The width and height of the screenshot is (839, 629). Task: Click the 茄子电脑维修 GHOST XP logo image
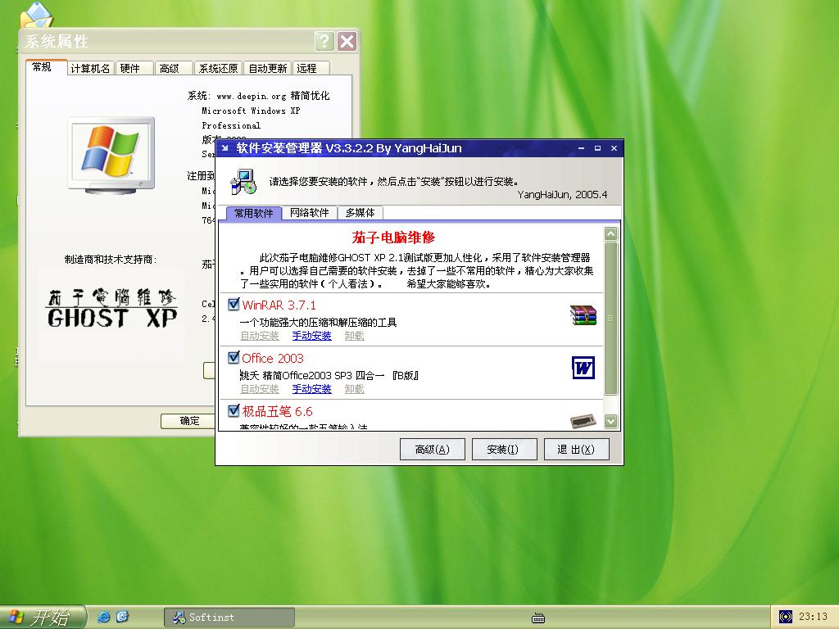[111, 308]
